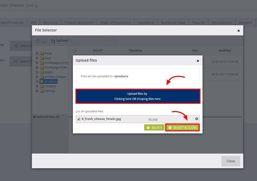Viewport: 257px width, 181px height.
Task: Expand the pages tree node
Action: [37, 72]
